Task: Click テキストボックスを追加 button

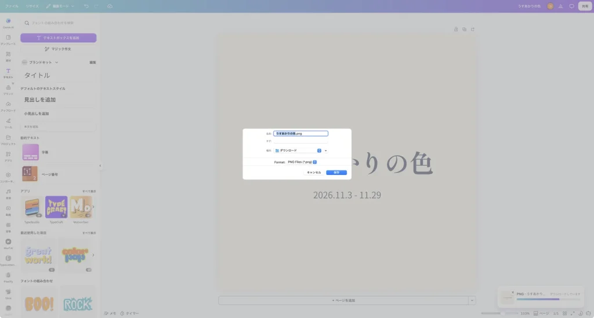Action: [59, 38]
